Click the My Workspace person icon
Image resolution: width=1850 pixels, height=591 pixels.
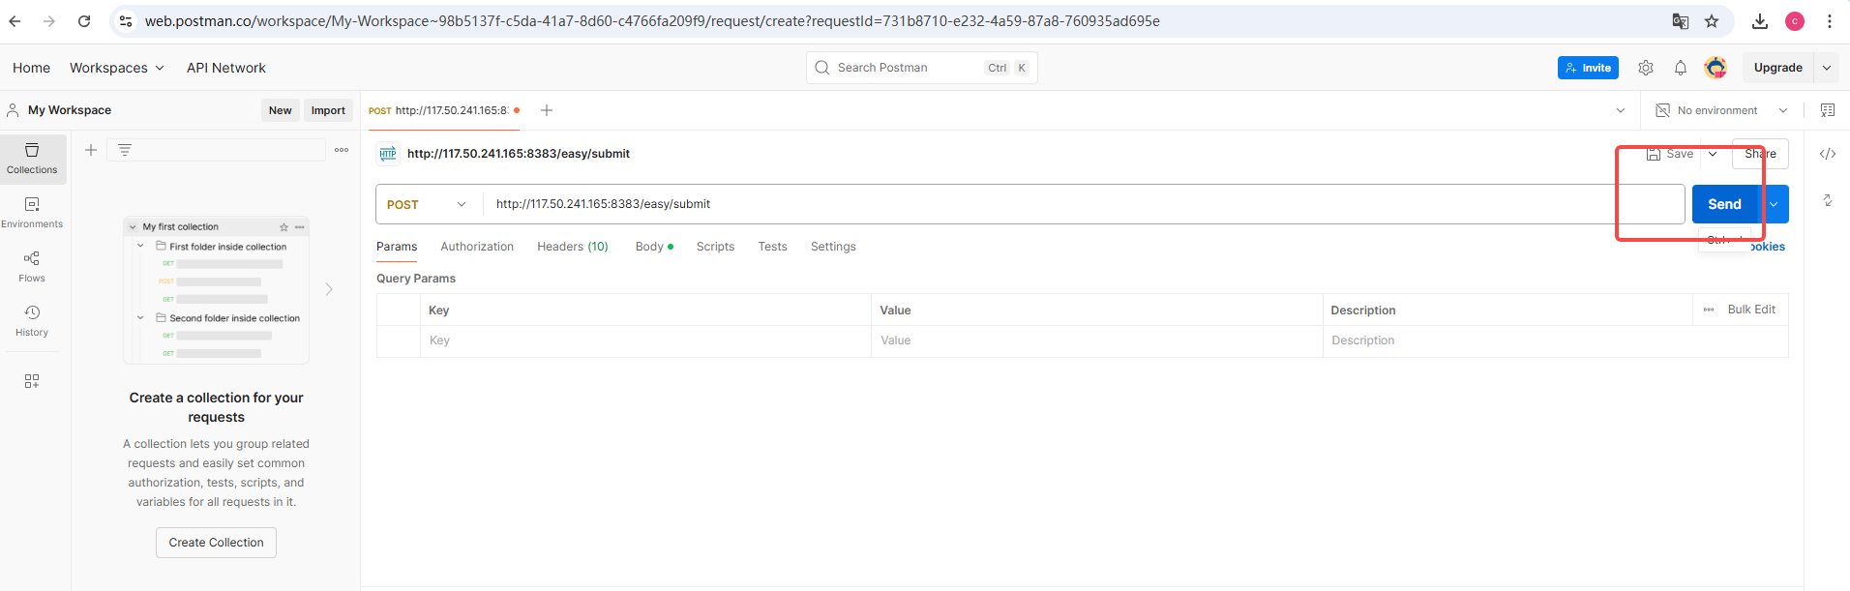tap(13, 110)
